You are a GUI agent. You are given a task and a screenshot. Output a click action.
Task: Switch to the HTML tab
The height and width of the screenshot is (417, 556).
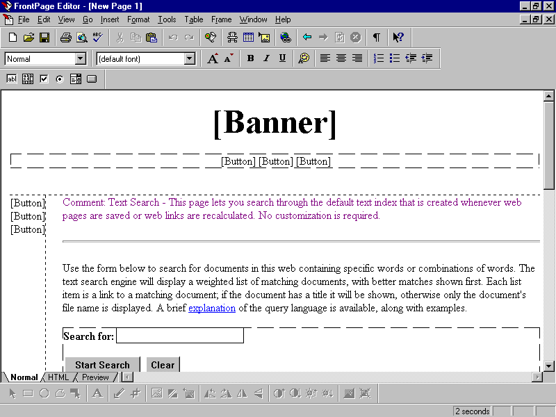click(58, 377)
